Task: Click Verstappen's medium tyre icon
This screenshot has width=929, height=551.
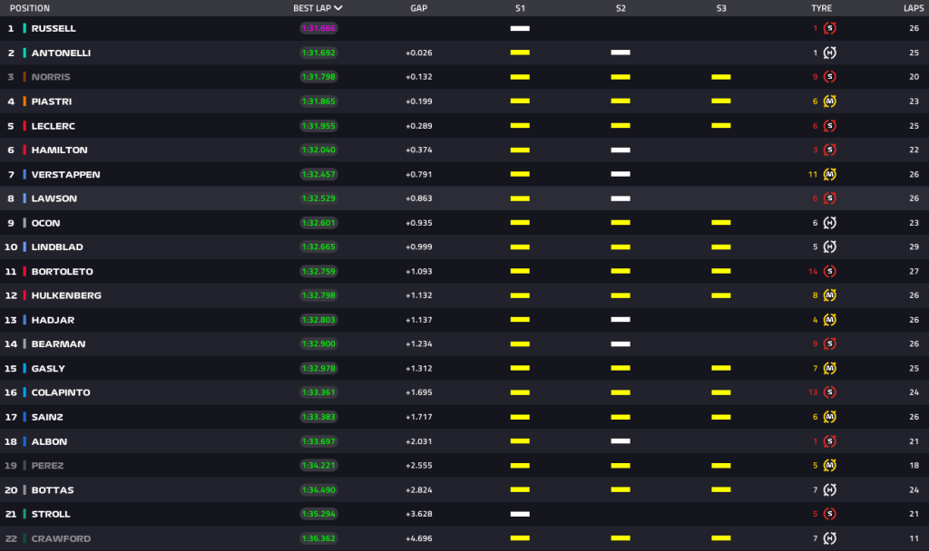Action: click(x=829, y=174)
